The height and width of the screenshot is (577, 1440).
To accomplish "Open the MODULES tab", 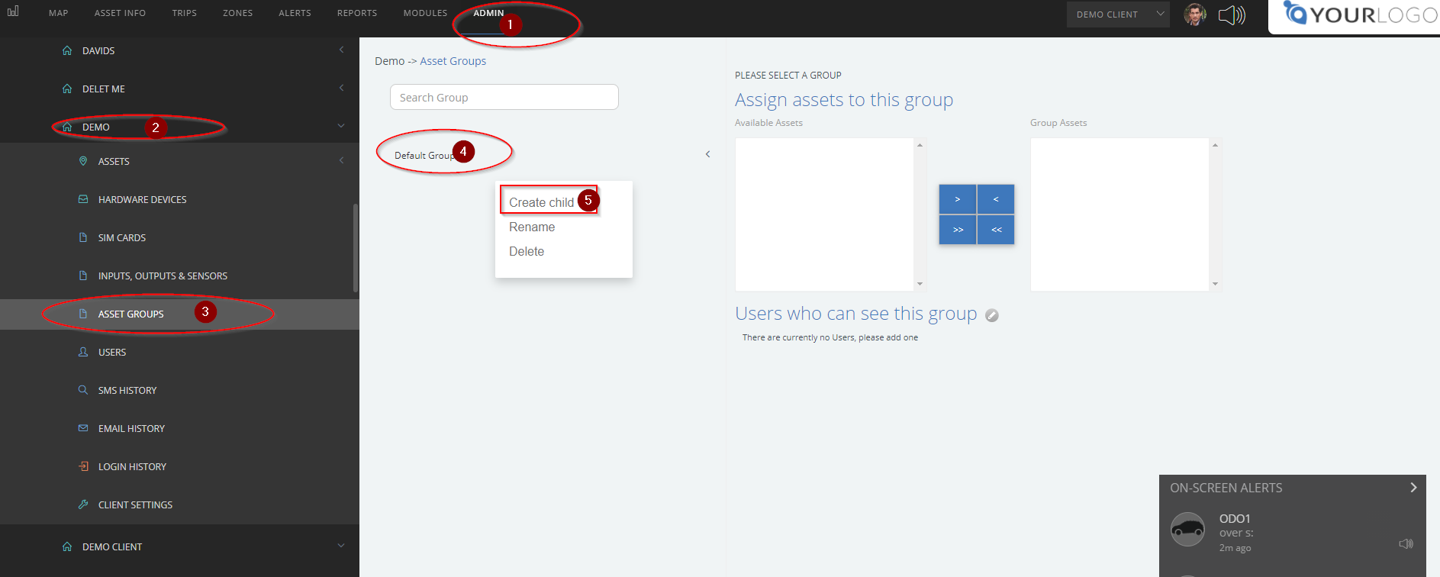I will [x=425, y=13].
